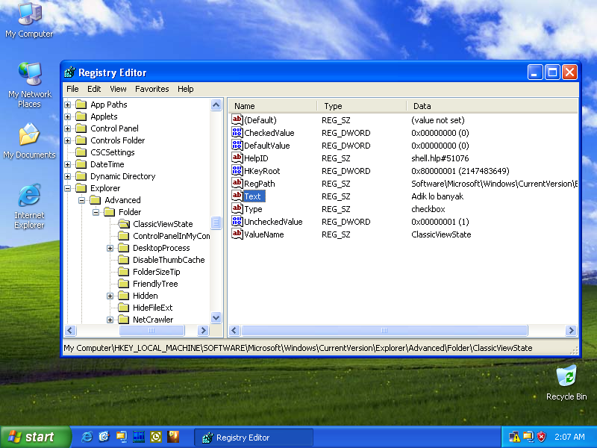597x448 pixels.
Task: Collapse the Advanced key
Action: pyautogui.click(x=82, y=200)
